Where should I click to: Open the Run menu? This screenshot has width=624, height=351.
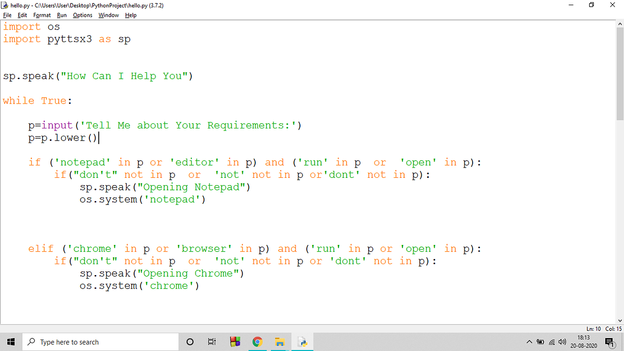pyautogui.click(x=61, y=15)
